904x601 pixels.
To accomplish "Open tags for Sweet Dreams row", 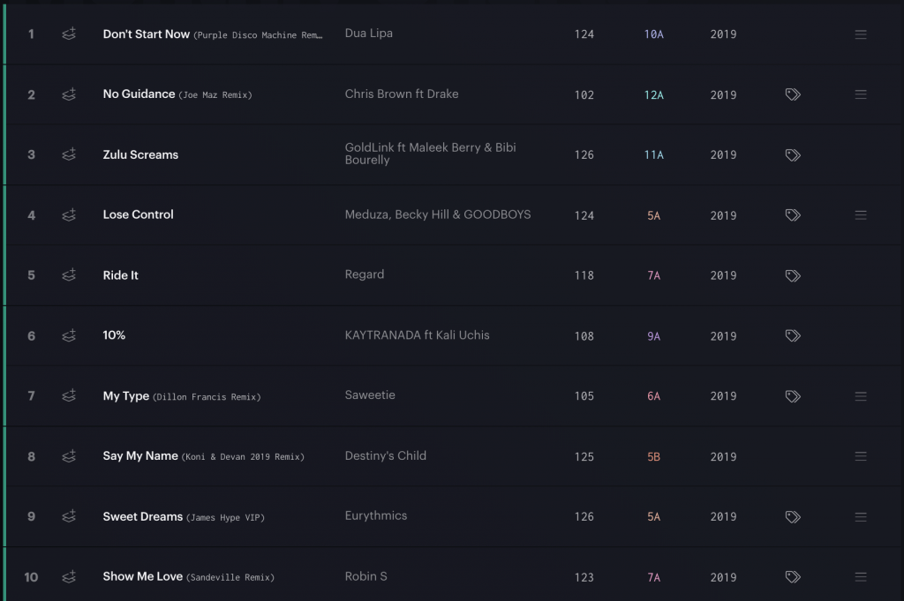I will point(793,517).
